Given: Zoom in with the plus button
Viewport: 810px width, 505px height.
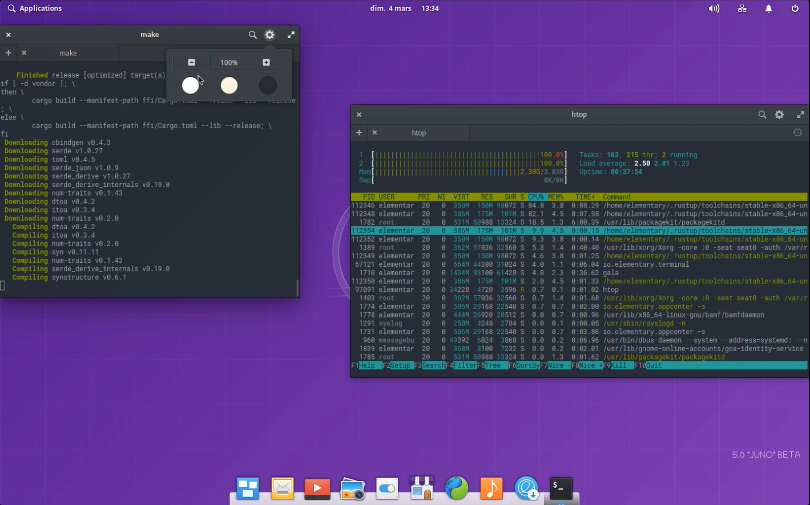Looking at the screenshot, I should coord(266,62).
